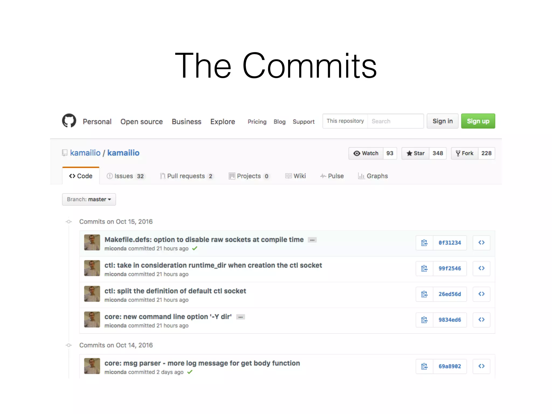Open commit hash 99f2546
The image size is (552, 414).
coord(450,268)
